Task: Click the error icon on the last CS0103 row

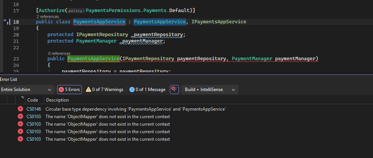Action: click(20, 139)
